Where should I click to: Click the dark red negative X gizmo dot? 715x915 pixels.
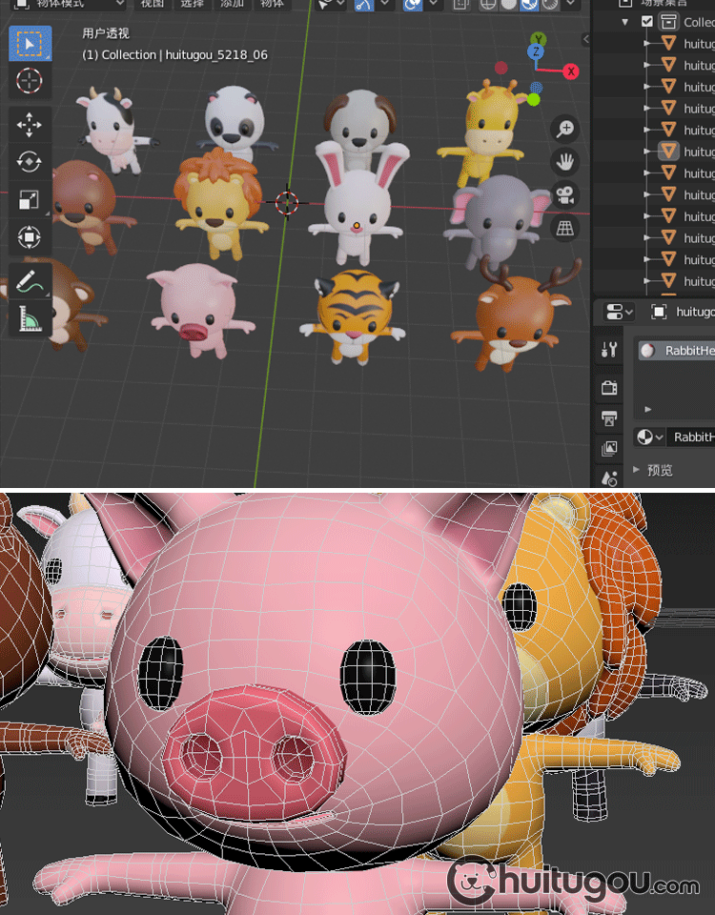click(x=500, y=68)
